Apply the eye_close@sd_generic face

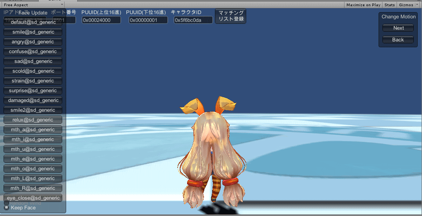[x=33, y=198]
